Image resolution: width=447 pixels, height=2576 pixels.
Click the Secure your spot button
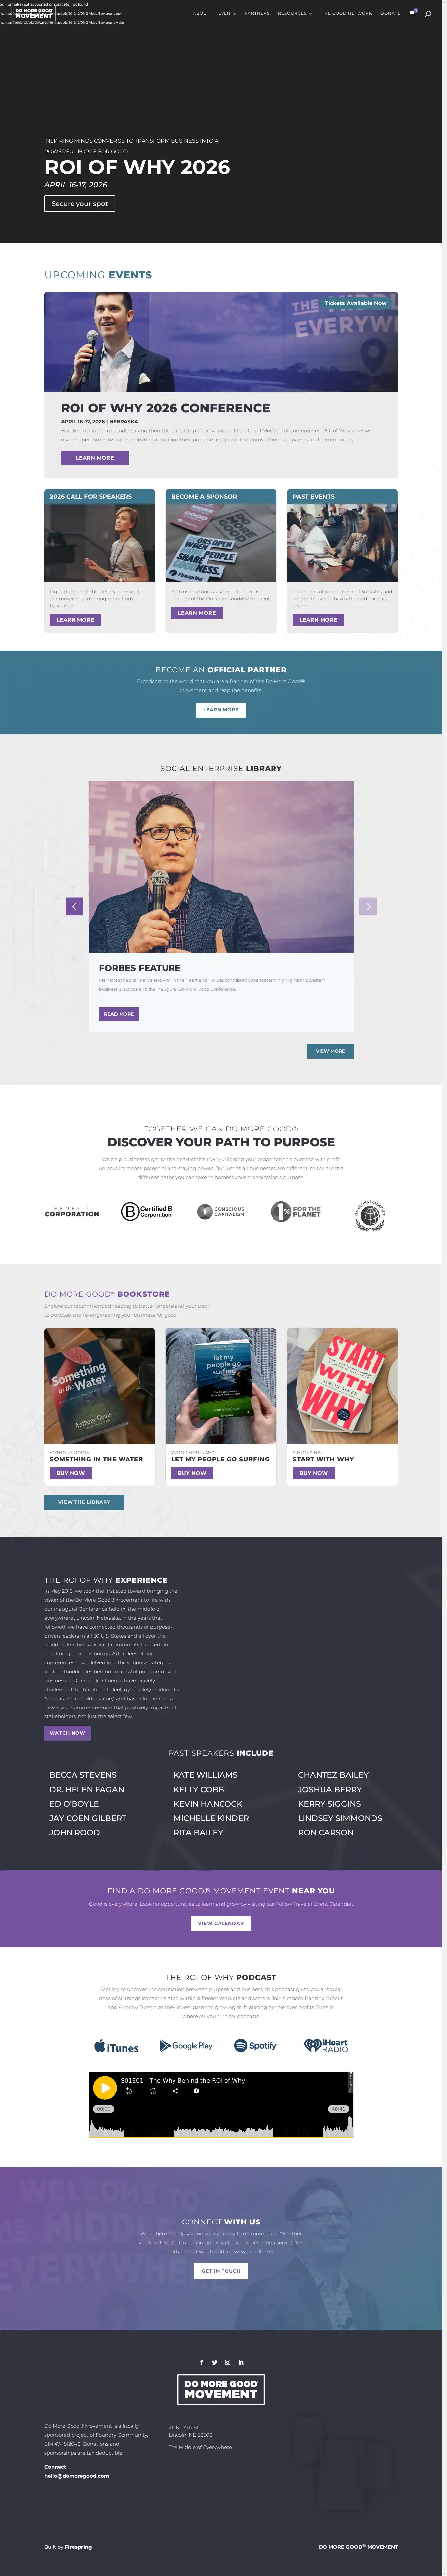(x=80, y=203)
